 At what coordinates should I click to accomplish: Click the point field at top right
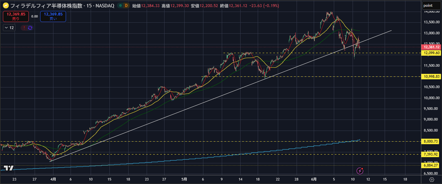[431, 5]
